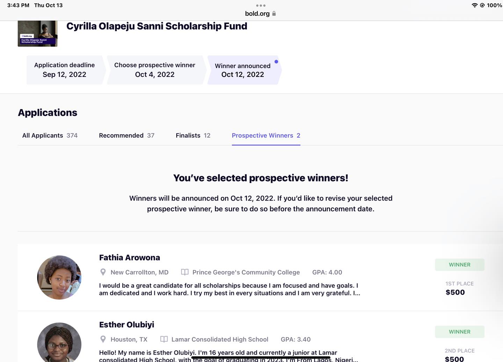Switch to the All Applicants tab
The height and width of the screenshot is (362, 503).
(50, 136)
